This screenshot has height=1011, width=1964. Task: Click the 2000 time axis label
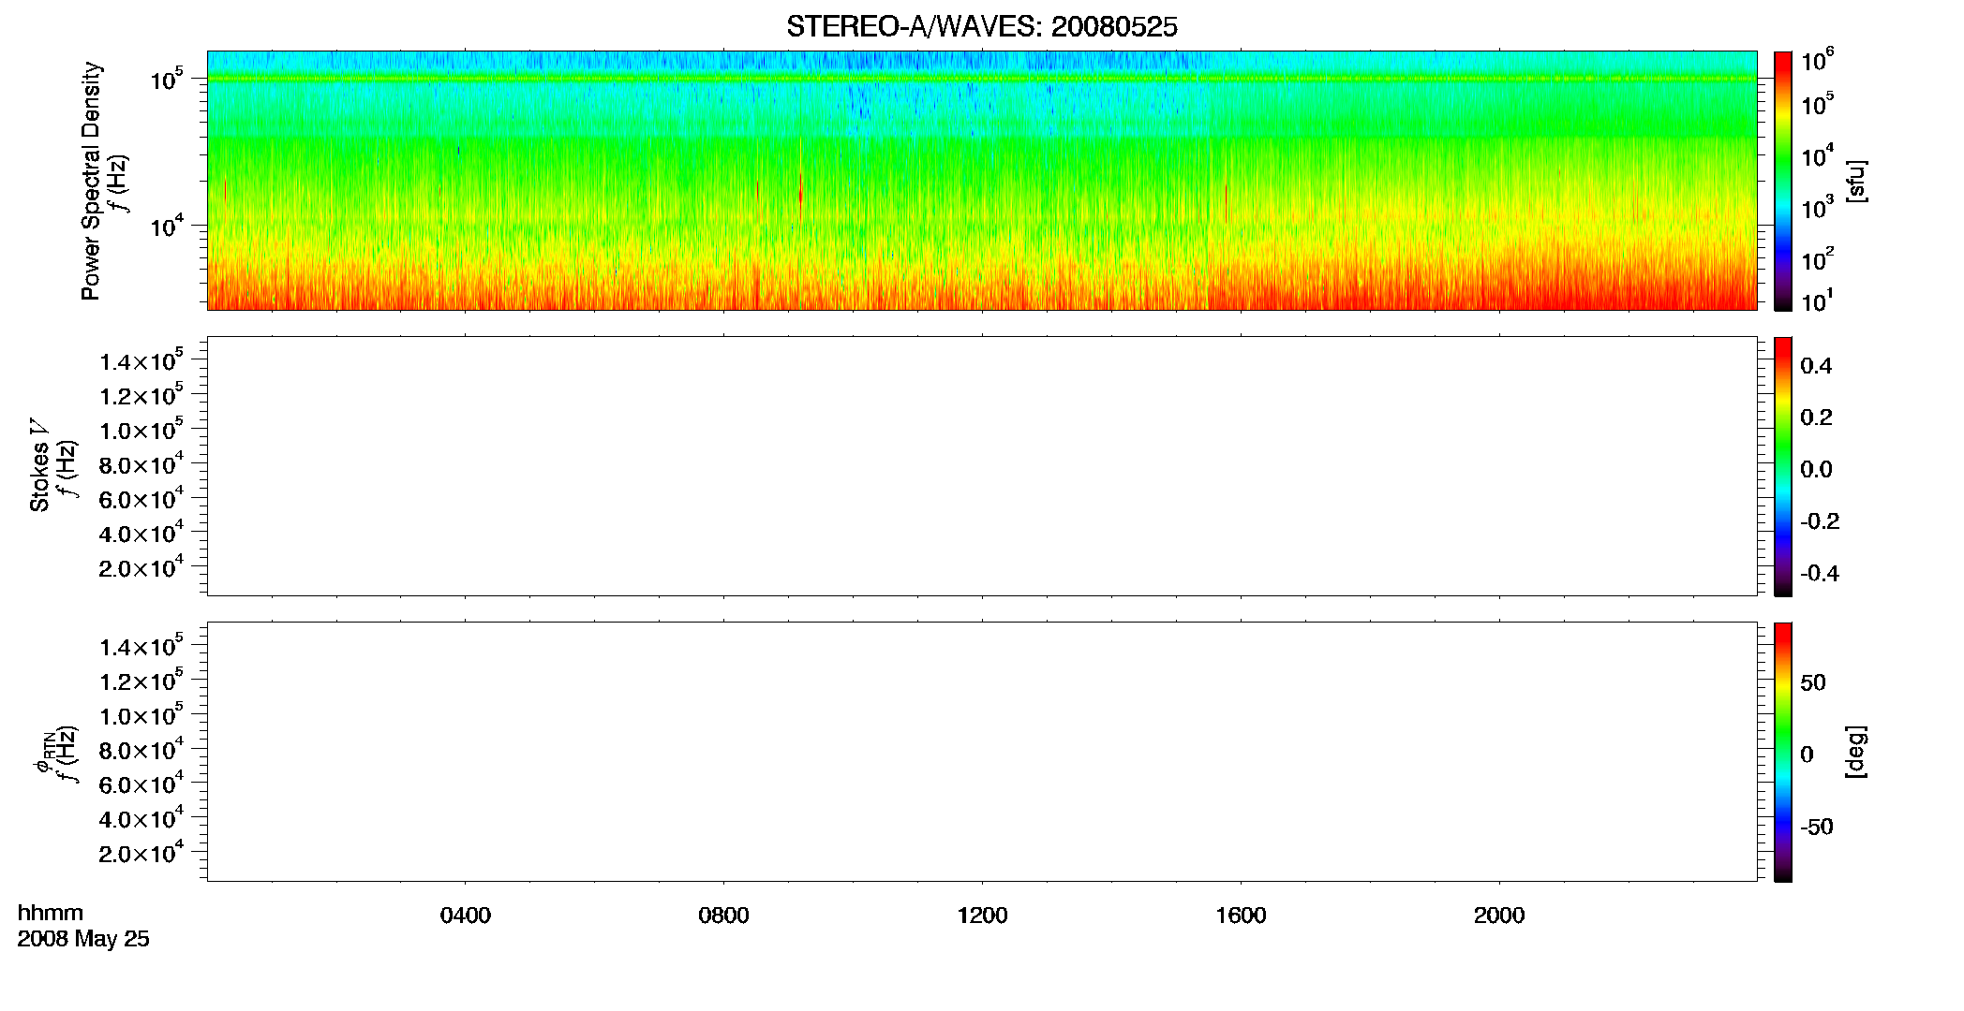click(x=1499, y=916)
